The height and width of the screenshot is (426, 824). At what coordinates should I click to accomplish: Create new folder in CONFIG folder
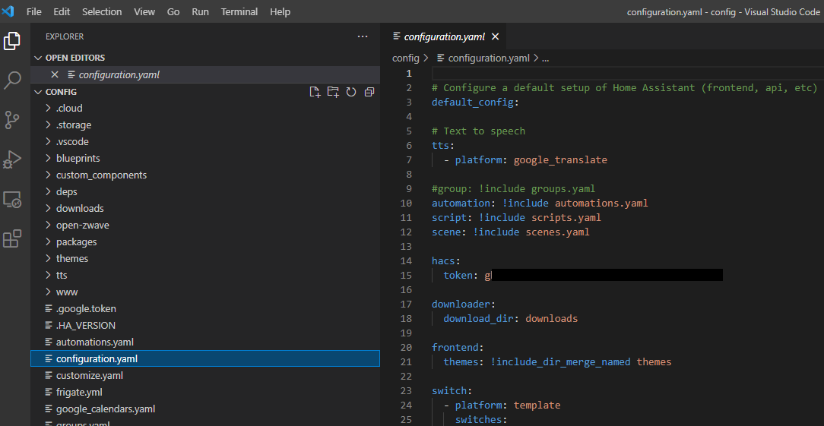(333, 92)
